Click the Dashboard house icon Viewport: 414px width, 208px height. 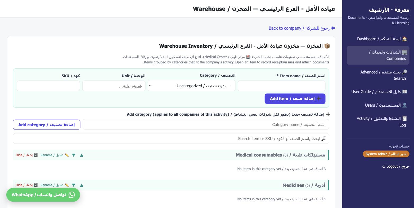(x=404, y=39)
